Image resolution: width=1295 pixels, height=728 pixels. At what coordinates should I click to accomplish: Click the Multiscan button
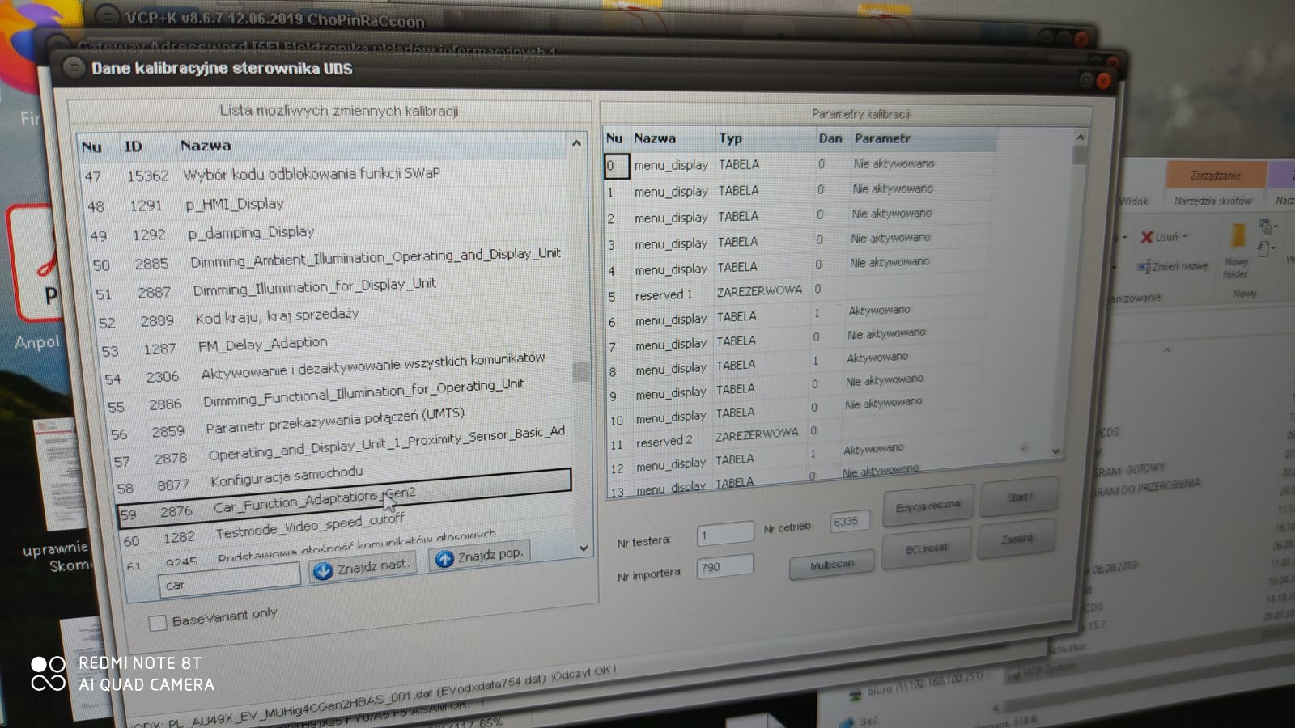click(831, 565)
